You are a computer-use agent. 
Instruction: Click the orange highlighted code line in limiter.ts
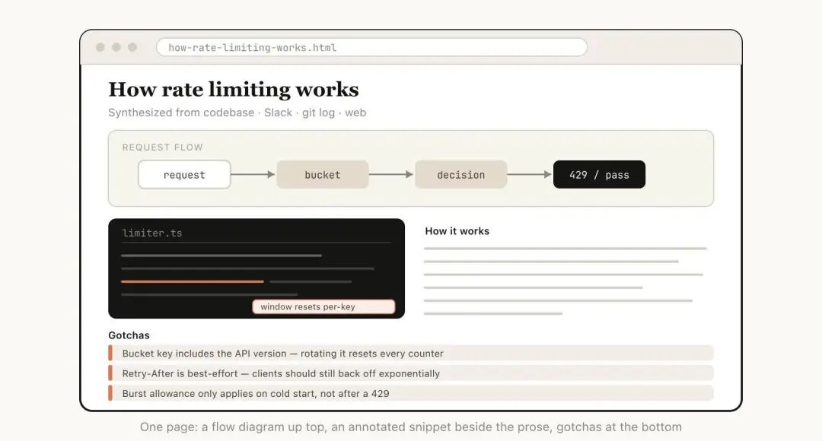[193, 282]
